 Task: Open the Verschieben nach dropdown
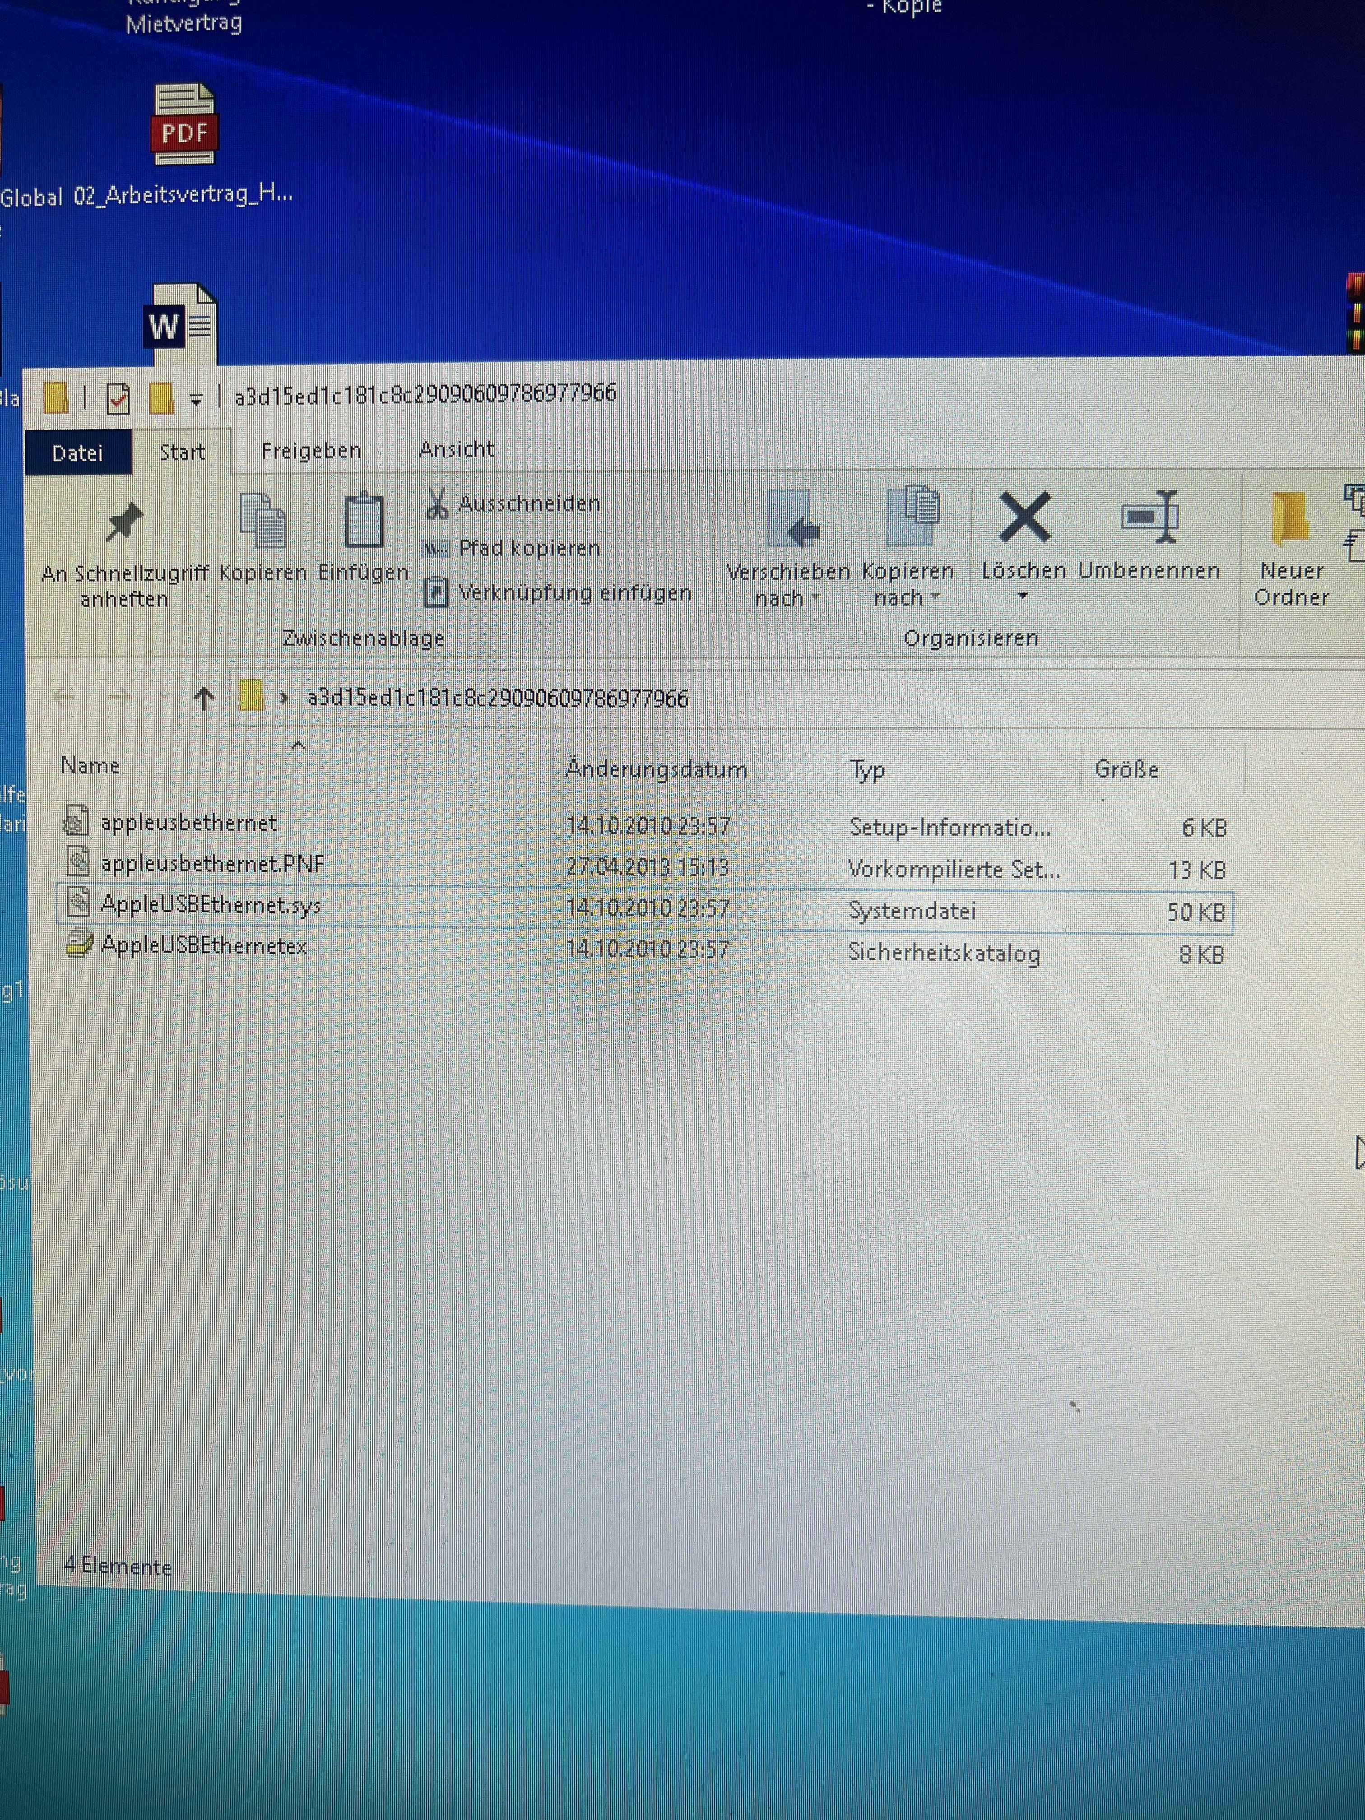click(x=787, y=584)
